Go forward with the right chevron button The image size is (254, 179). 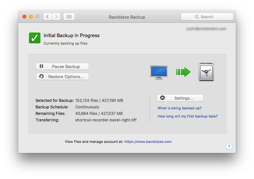56,17
